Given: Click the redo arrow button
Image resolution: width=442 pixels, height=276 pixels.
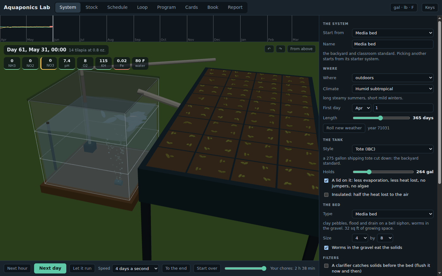Looking at the screenshot, I should click(x=280, y=49).
